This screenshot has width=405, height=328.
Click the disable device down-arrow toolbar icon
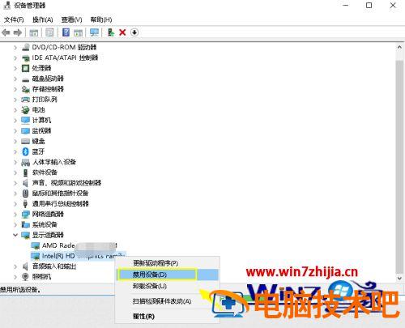pos(134,32)
